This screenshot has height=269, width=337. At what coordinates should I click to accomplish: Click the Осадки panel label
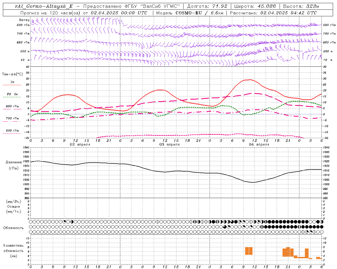14,206
